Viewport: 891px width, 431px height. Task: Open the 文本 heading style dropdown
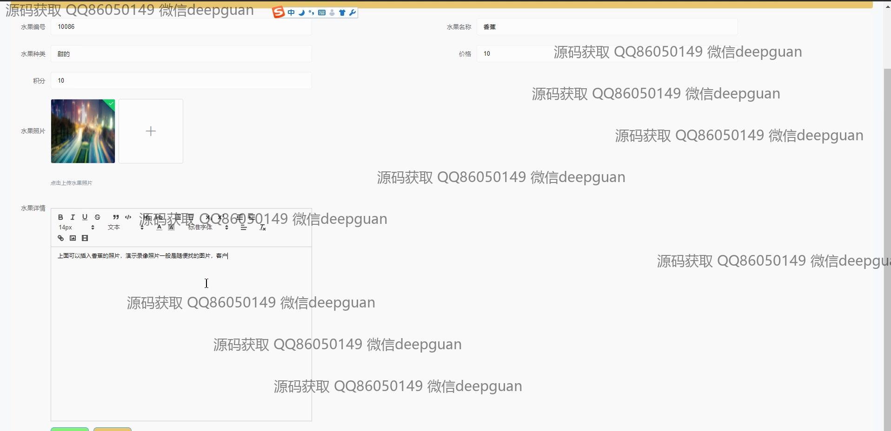[x=126, y=227]
